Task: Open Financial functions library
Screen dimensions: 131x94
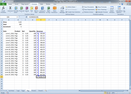Action: tap(21, 10)
